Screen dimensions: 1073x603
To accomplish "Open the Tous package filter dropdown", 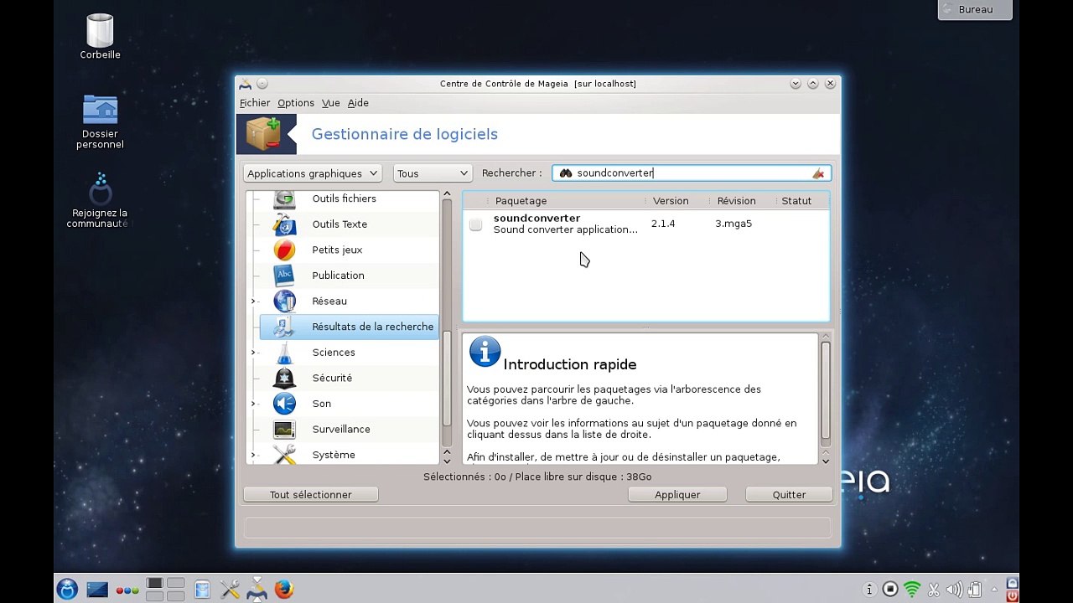I will point(433,173).
